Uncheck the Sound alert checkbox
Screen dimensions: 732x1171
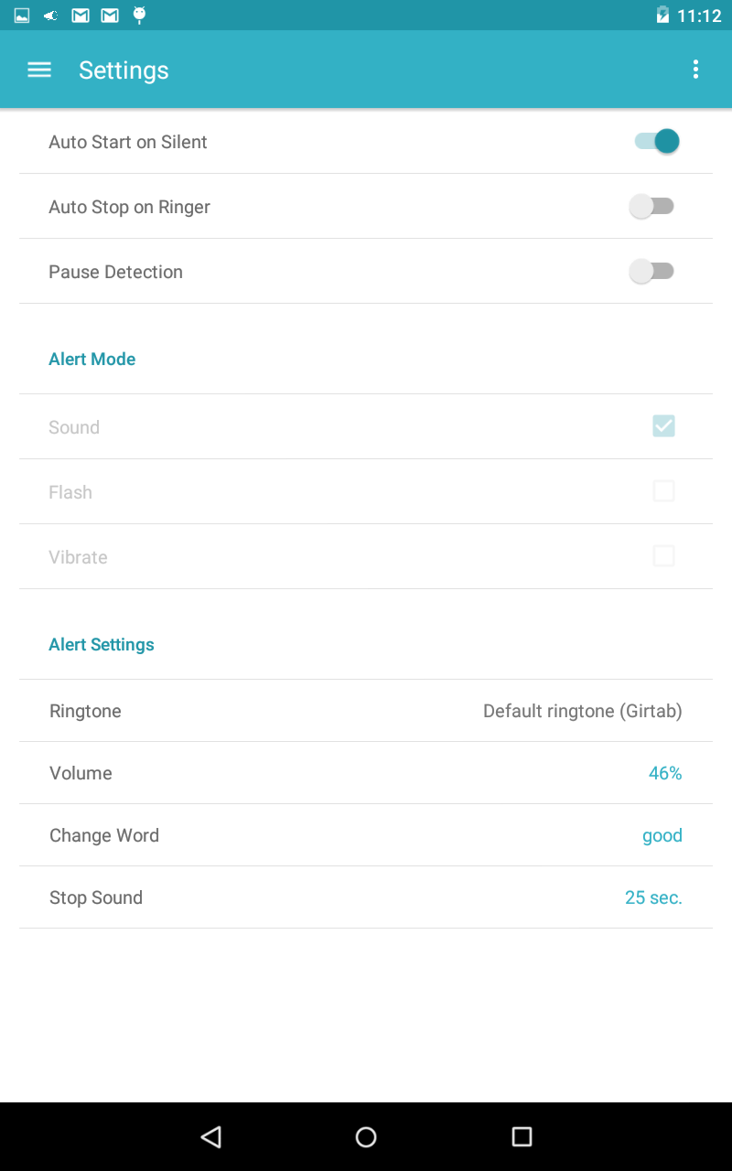tap(663, 425)
